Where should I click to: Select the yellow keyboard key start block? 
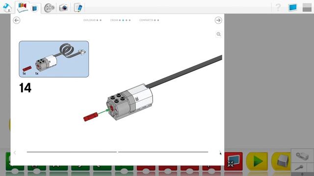(x=281, y=161)
